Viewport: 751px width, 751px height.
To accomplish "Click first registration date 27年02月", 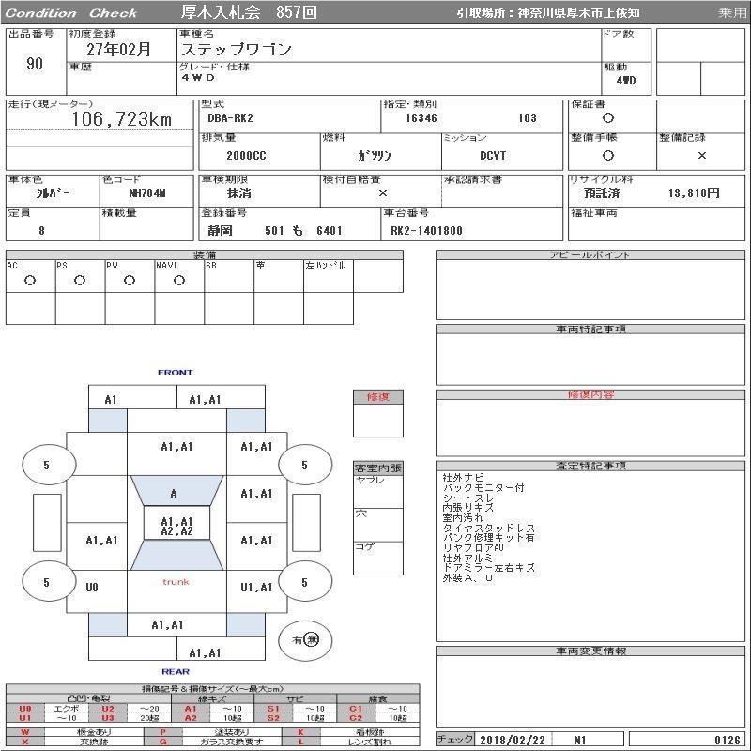I will tap(119, 50).
